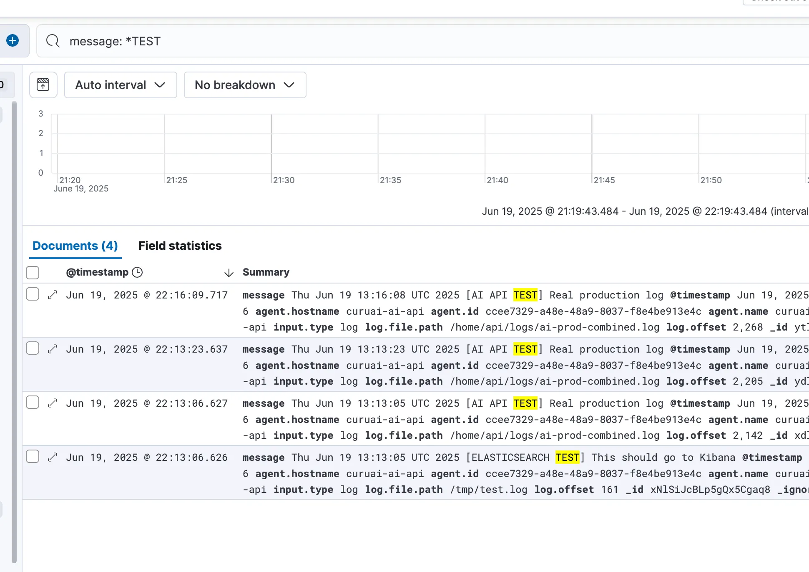Select the 22:16:09.717 row checkbox
809x572 pixels.
pos(33,294)
